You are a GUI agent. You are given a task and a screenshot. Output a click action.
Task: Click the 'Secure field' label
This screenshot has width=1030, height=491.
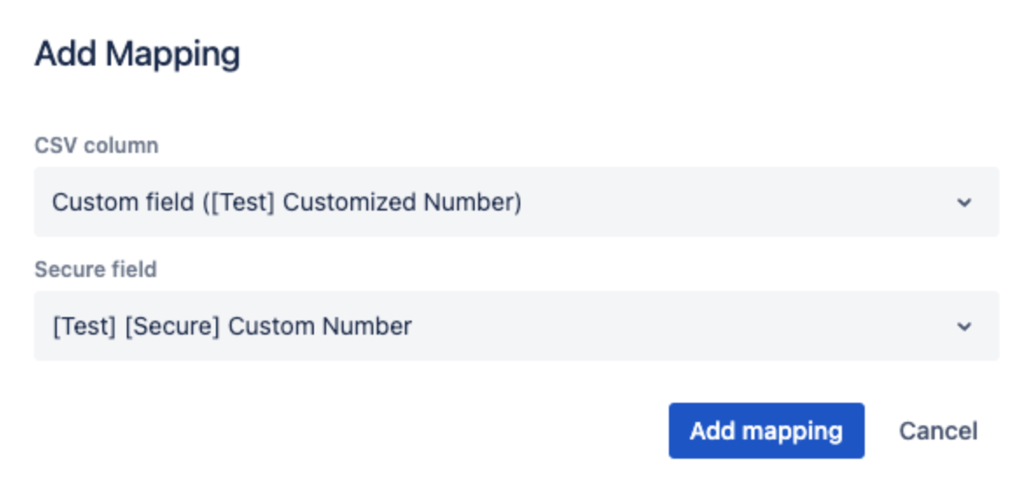coord(95,269)
